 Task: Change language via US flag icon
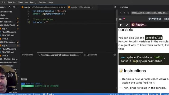(x=124, y=19)
